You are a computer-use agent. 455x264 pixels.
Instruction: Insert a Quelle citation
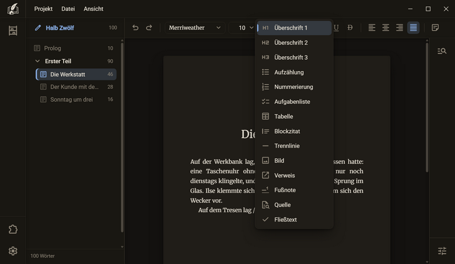294,205
